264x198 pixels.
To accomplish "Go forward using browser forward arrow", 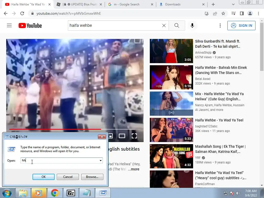I will point(14,13).
